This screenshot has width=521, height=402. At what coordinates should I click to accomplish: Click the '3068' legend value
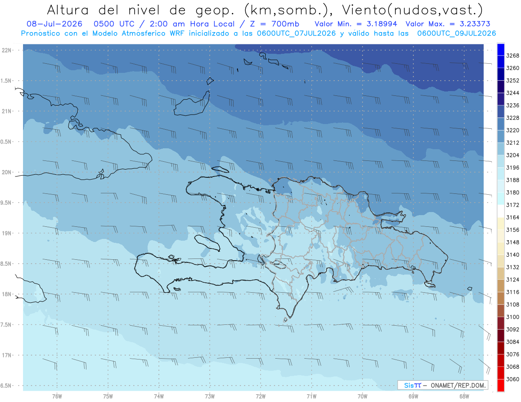click(513, 367)
